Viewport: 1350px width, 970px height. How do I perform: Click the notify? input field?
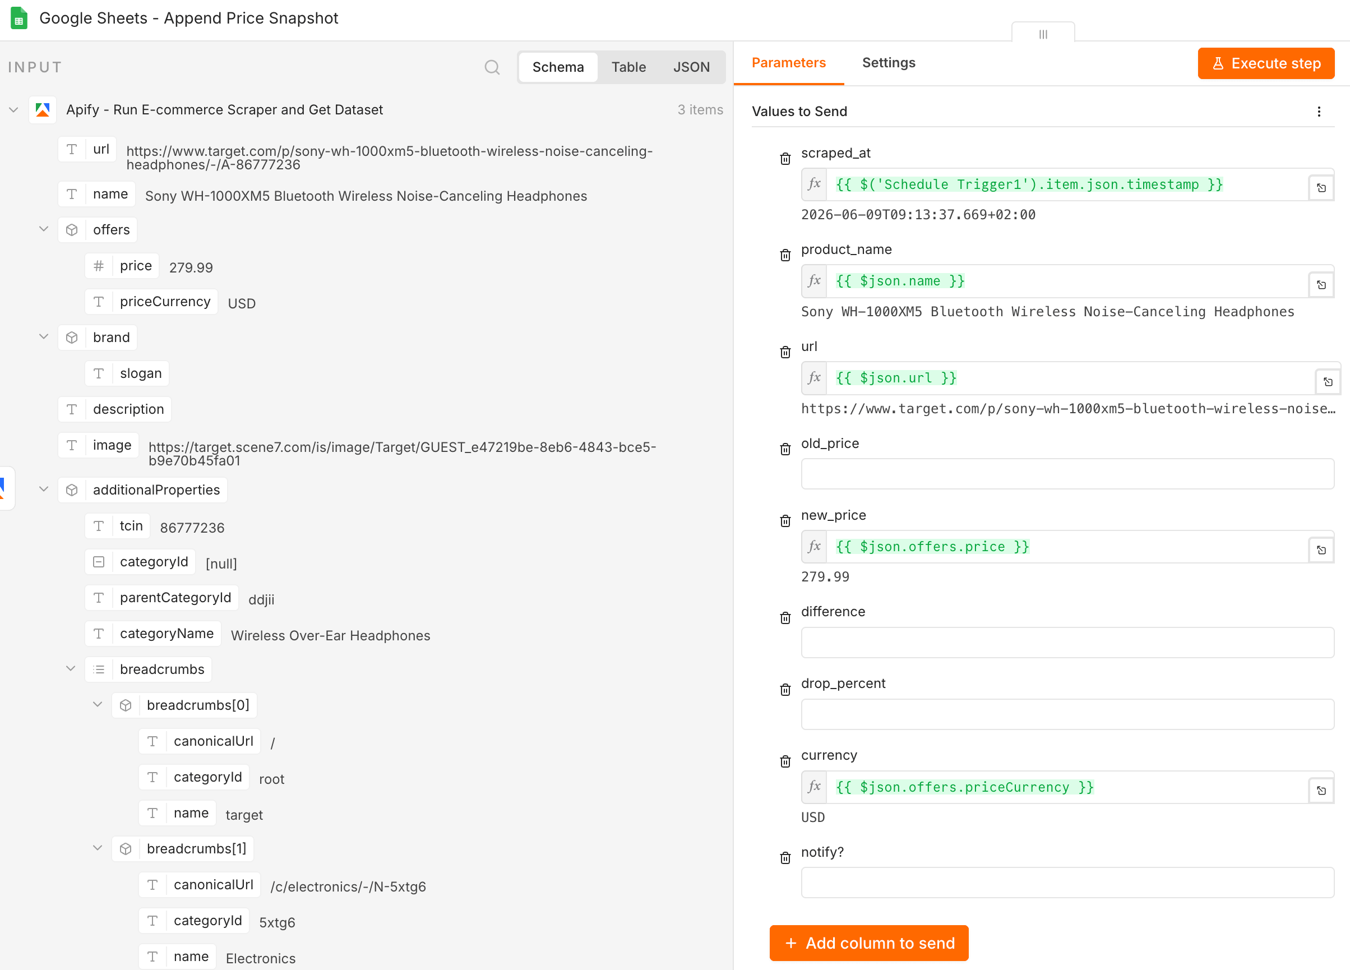point(1067,883)
